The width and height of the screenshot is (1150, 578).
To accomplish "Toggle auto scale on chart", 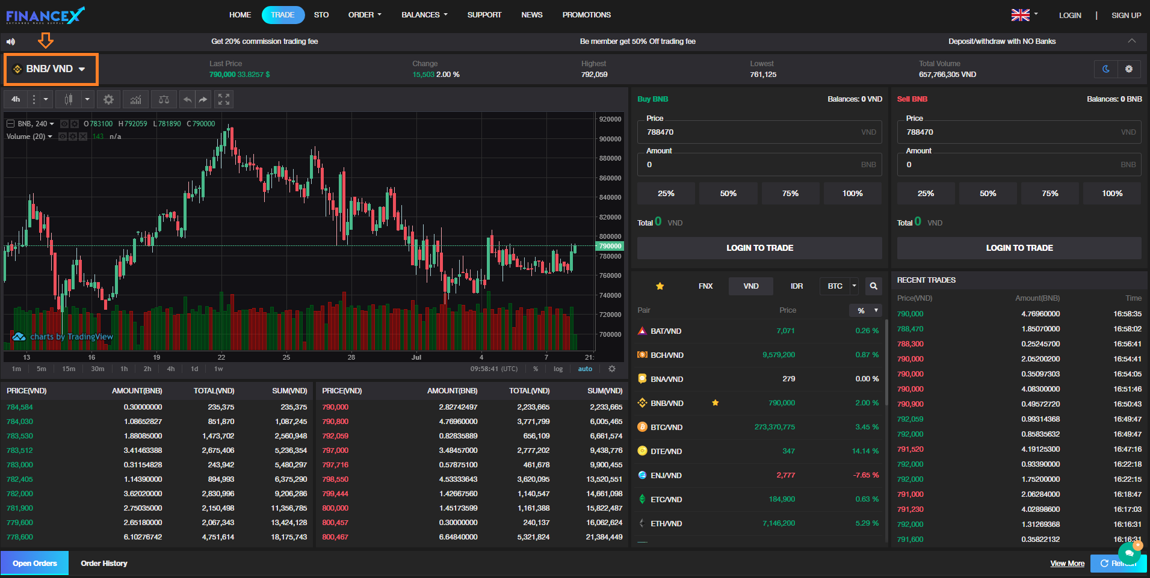I will pos(585,369).
